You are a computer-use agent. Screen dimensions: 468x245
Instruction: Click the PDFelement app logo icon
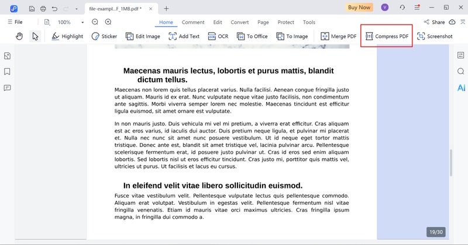tap(13, 9)
